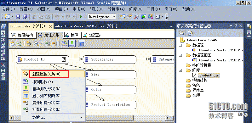Collapse the 维度 folder in Solution Explorer

(180, 70)
